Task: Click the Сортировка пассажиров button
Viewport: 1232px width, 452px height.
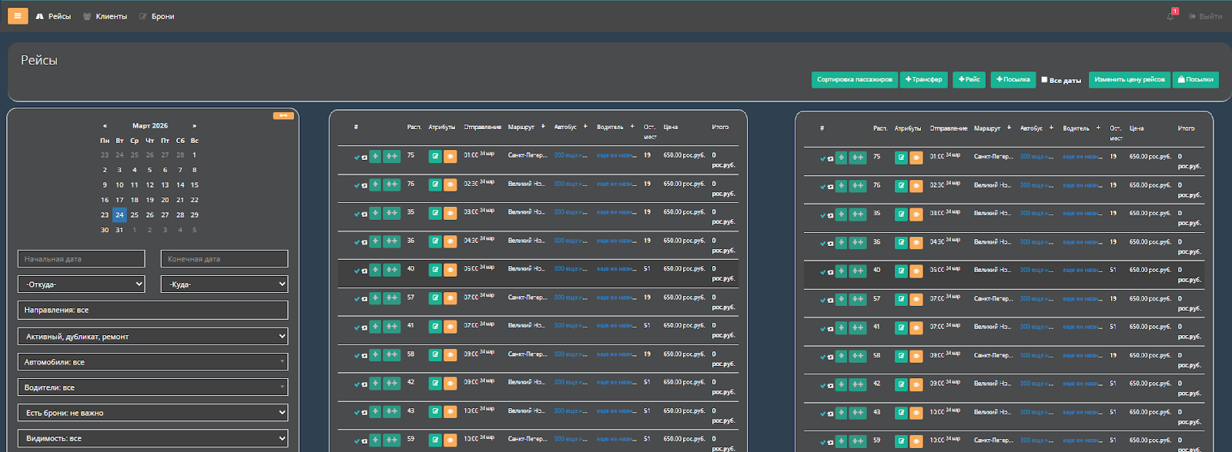Action: [854, 80]
